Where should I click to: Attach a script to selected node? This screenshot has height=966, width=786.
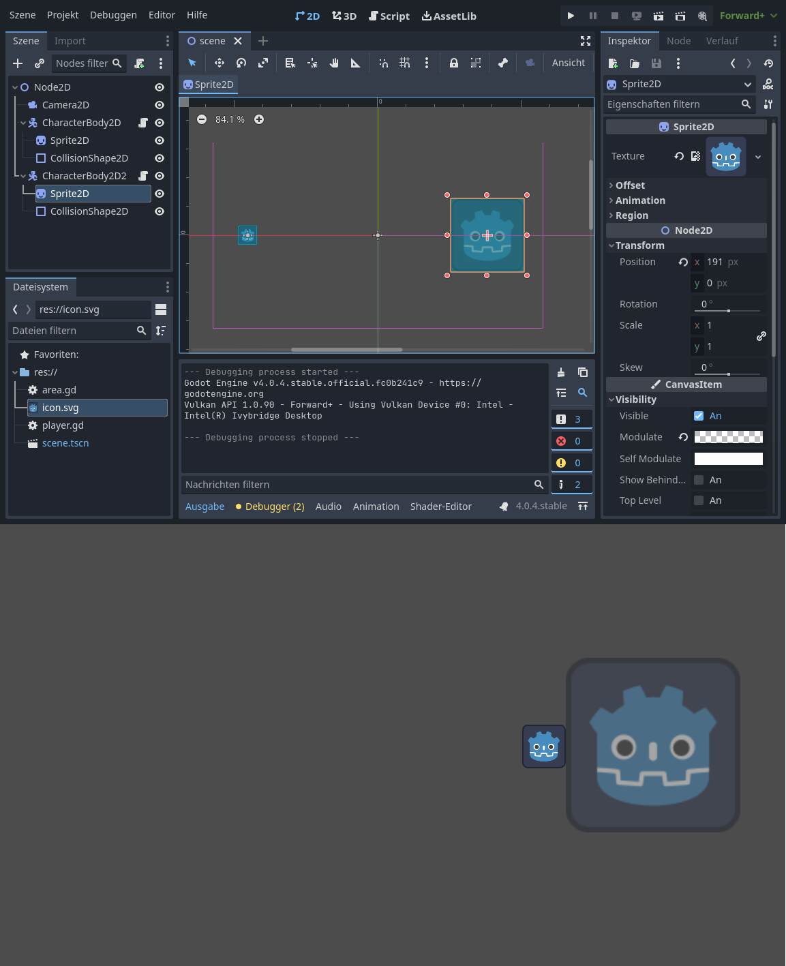tap(139, 63)
